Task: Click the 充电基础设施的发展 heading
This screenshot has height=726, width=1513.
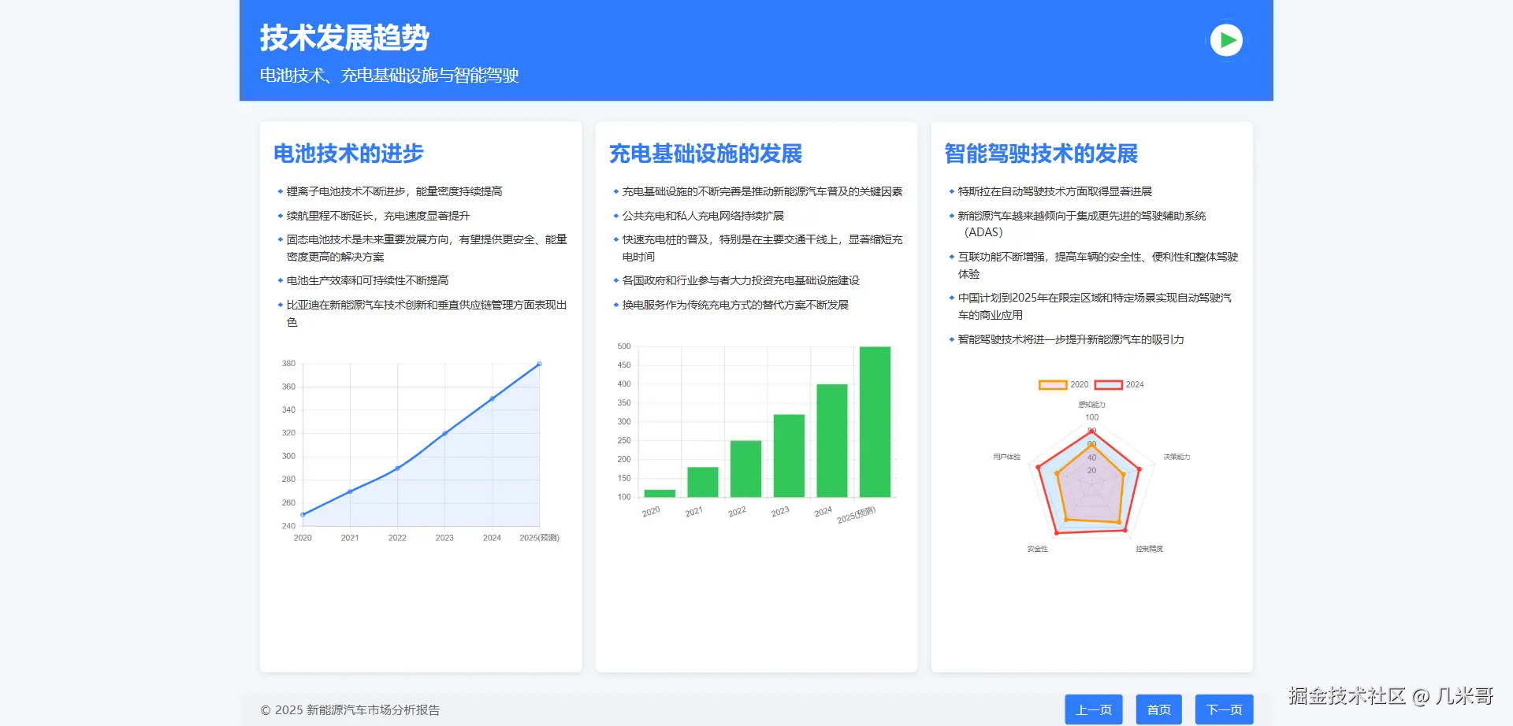Action: tap(706, 154)
